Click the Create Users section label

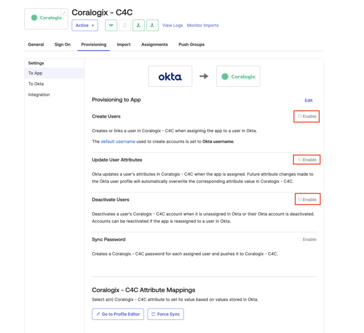106,117
